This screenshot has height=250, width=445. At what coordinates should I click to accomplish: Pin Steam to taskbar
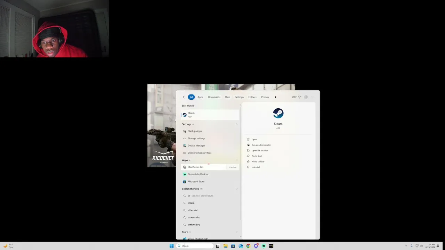pyautogui.click(x=258, y=162)
